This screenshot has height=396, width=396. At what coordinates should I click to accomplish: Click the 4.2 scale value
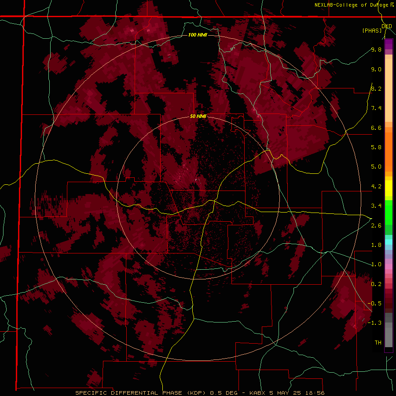[x=376, y=187]
